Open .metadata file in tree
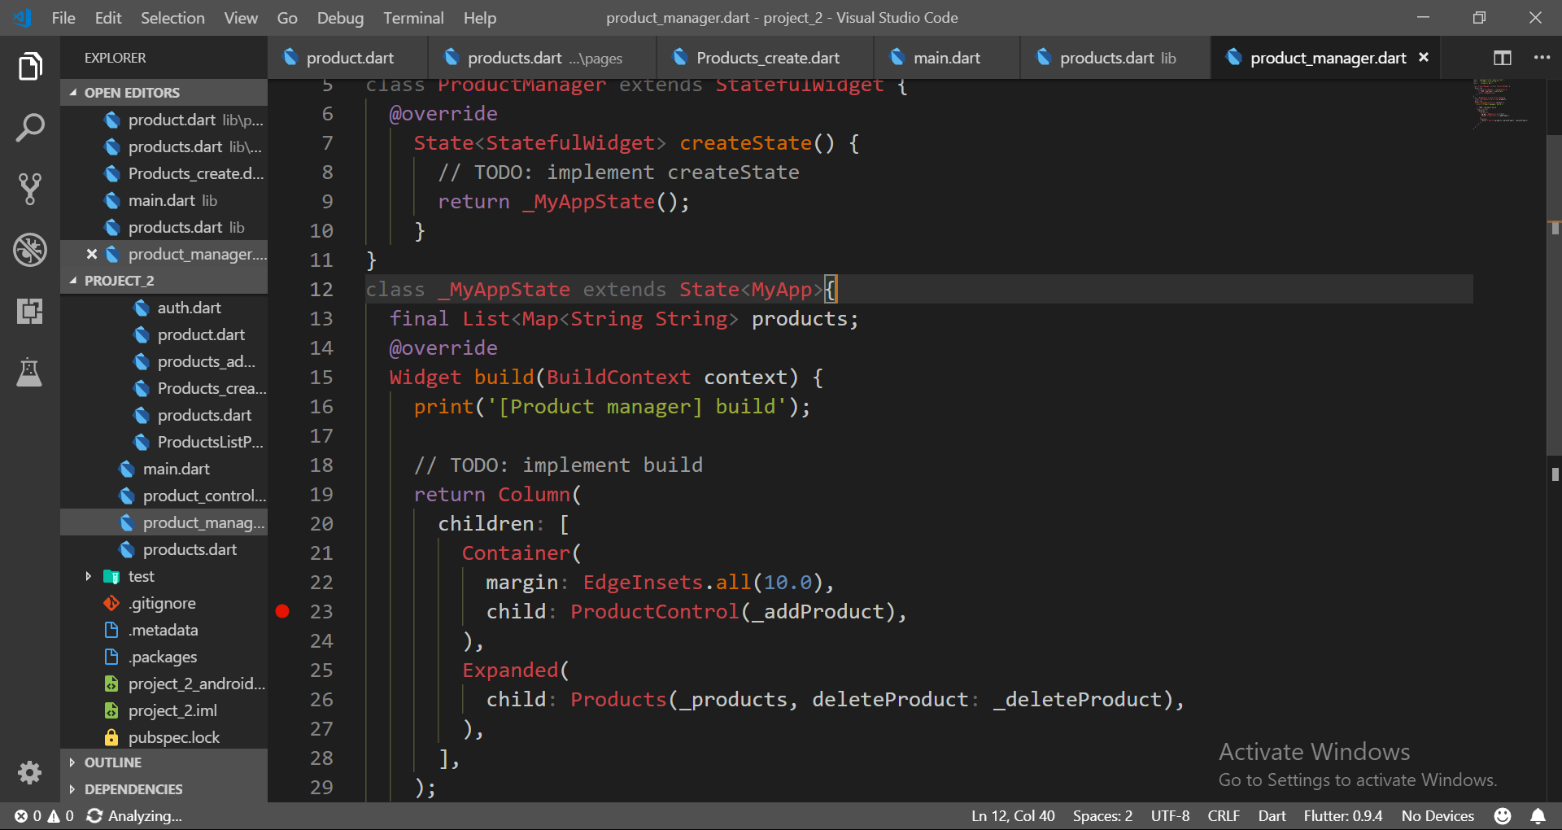The image size is (1562, 830). (x=164, y=630)
